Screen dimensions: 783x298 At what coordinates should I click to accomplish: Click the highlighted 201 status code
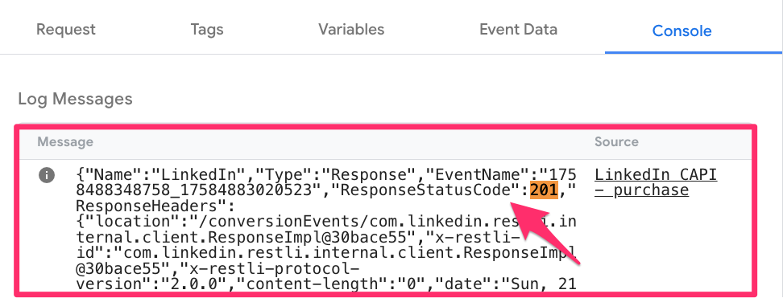[x=544, y=190]
